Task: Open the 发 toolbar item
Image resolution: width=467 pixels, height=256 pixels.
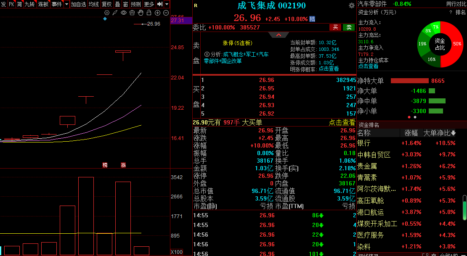Action: coord(3,4)
